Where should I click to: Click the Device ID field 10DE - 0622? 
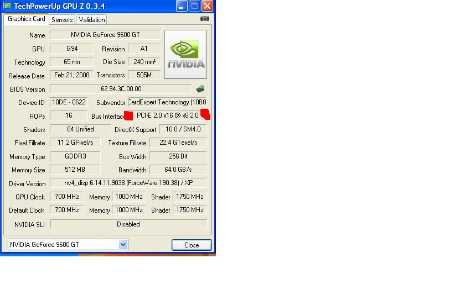tap(69, 102)
